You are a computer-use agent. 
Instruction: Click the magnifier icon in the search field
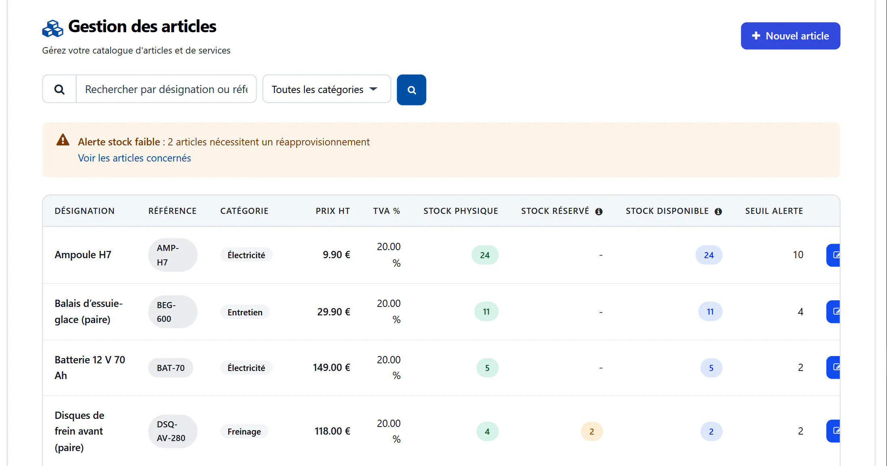point(59,89)
